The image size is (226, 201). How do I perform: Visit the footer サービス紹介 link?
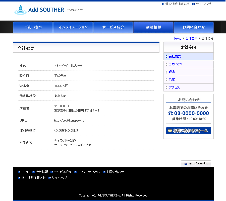pos(63,172)
